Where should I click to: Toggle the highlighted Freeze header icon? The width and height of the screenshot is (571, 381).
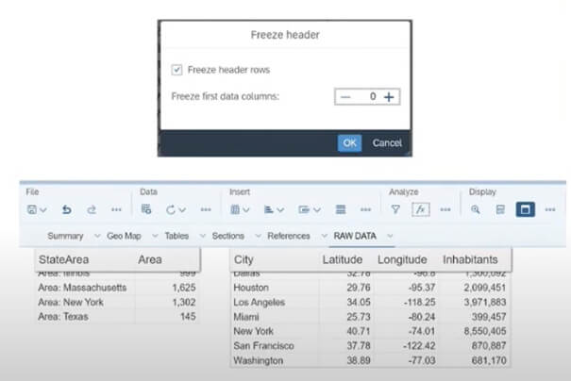pos(525,209)
